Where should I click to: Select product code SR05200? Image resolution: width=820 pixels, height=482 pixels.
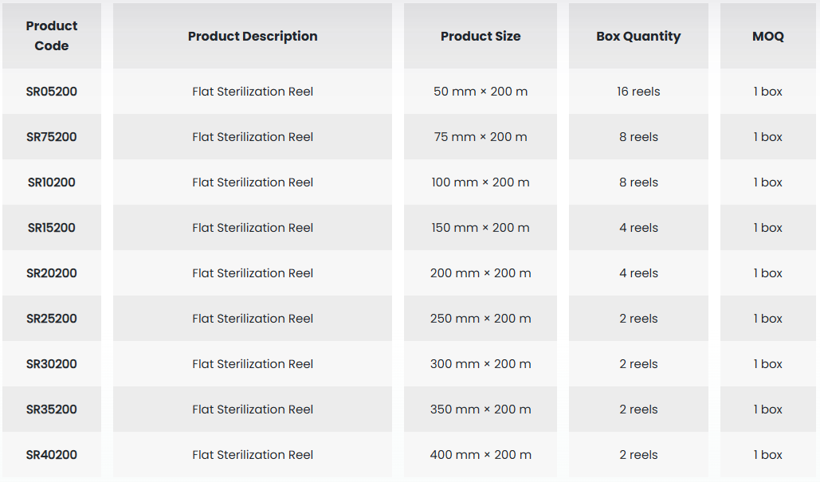pos(52,92)
